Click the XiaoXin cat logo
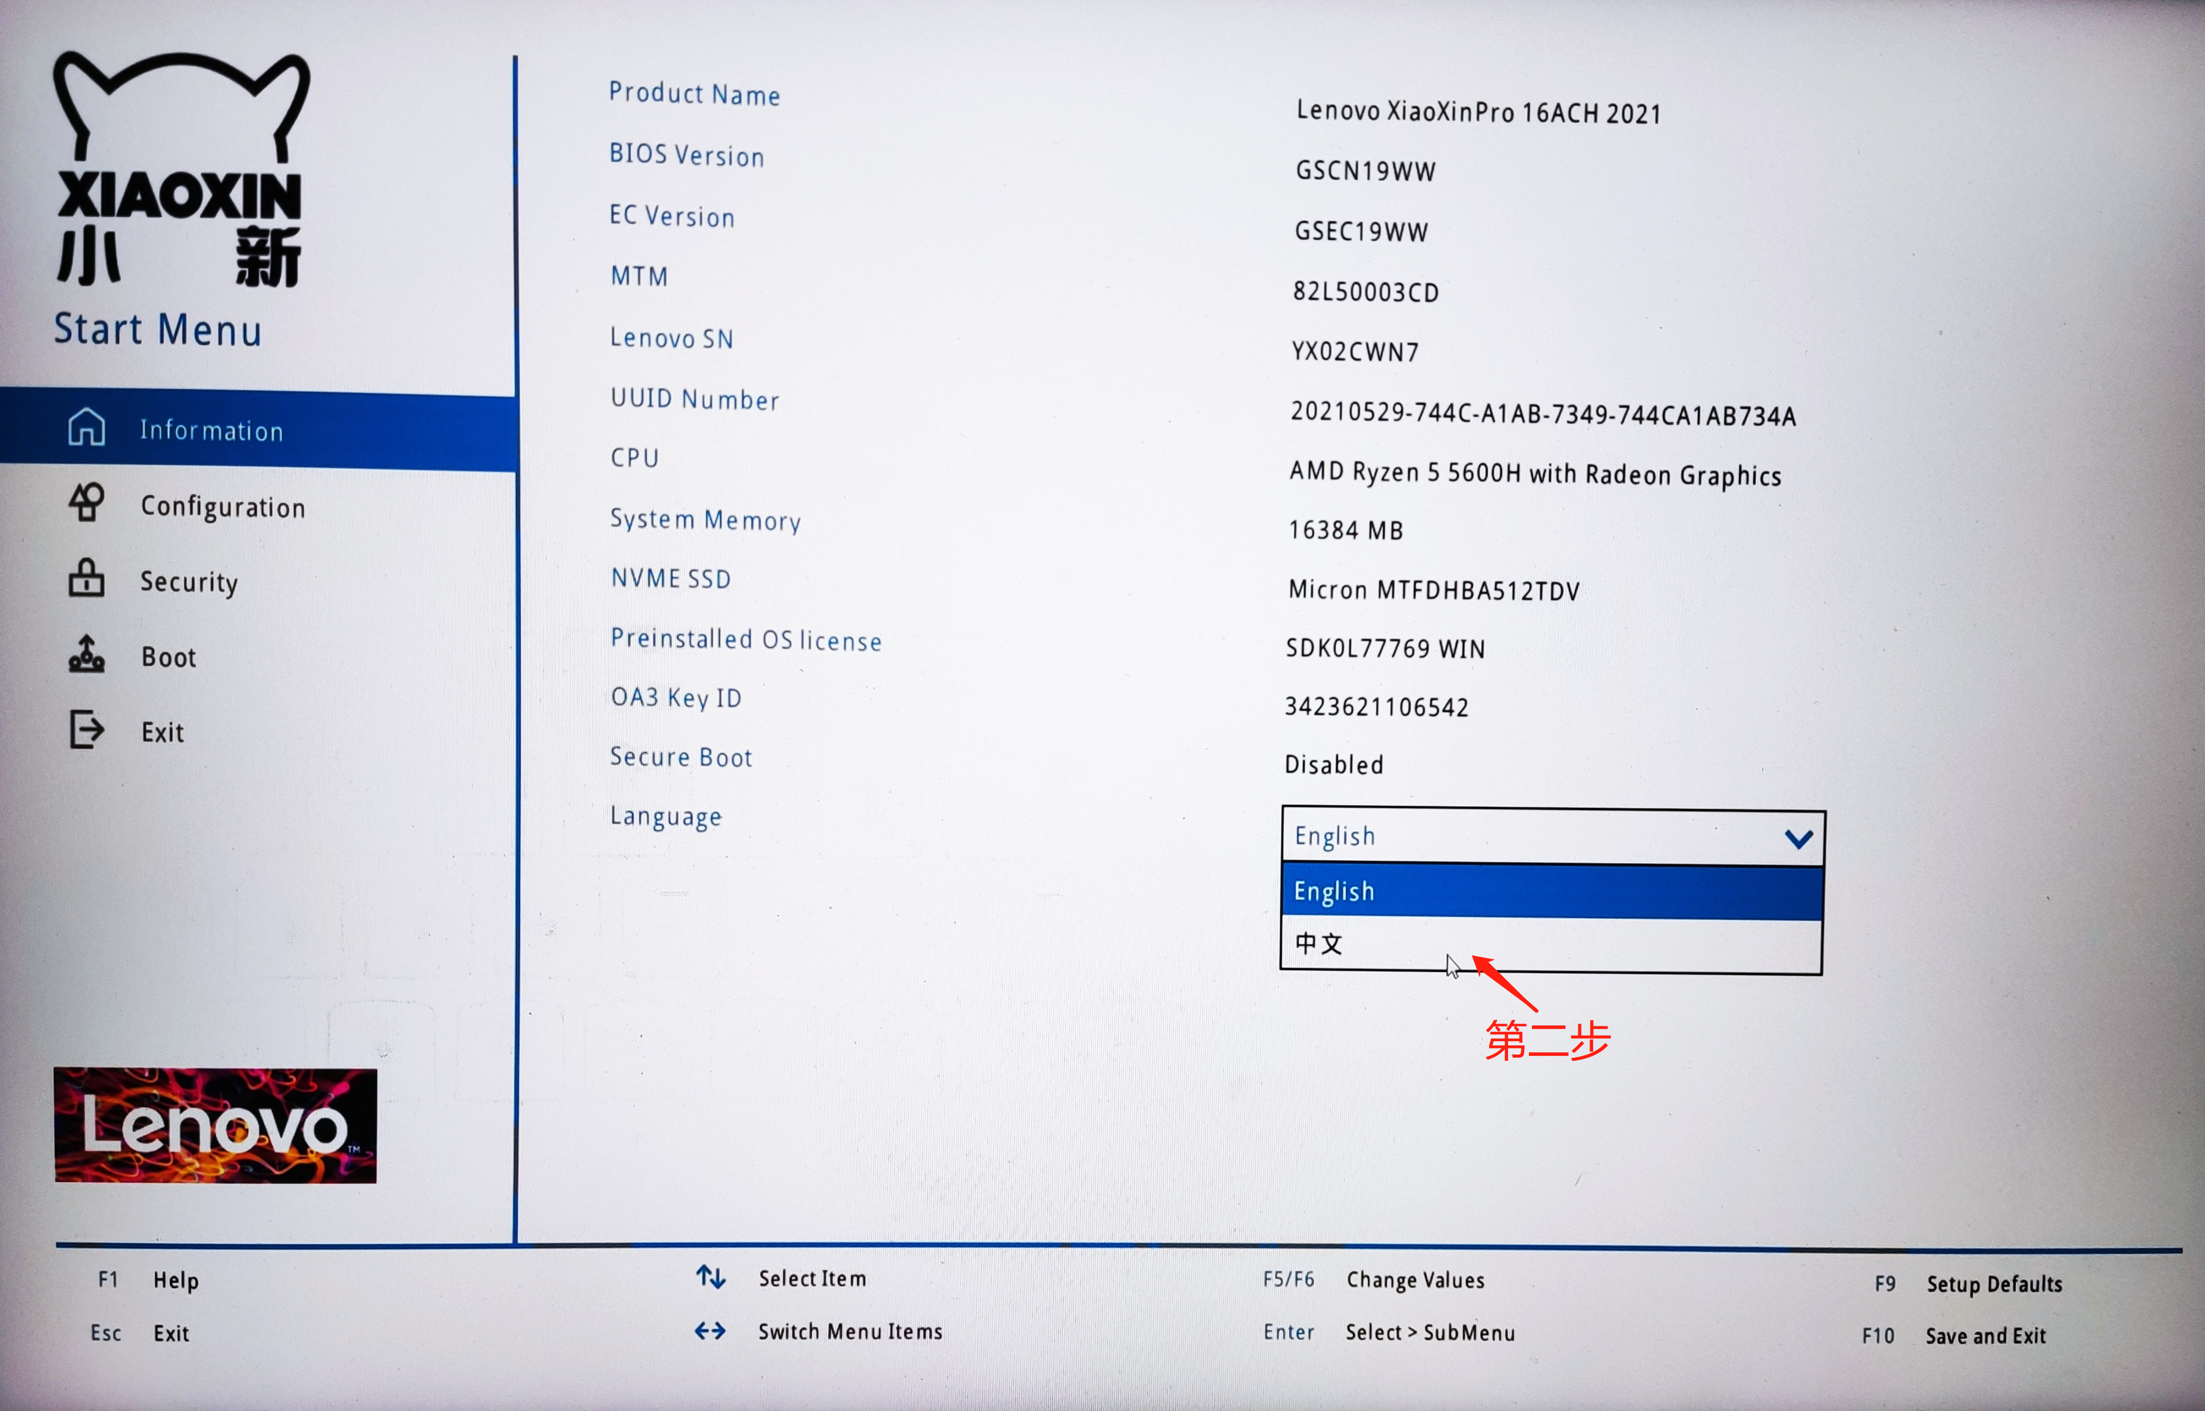The image size is (2205, 1411). (x=180, y=169)
